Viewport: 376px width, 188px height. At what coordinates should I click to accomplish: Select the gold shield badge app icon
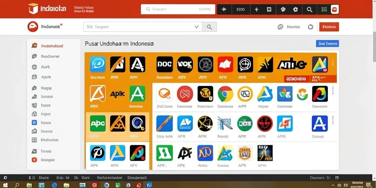pos(245,153)
